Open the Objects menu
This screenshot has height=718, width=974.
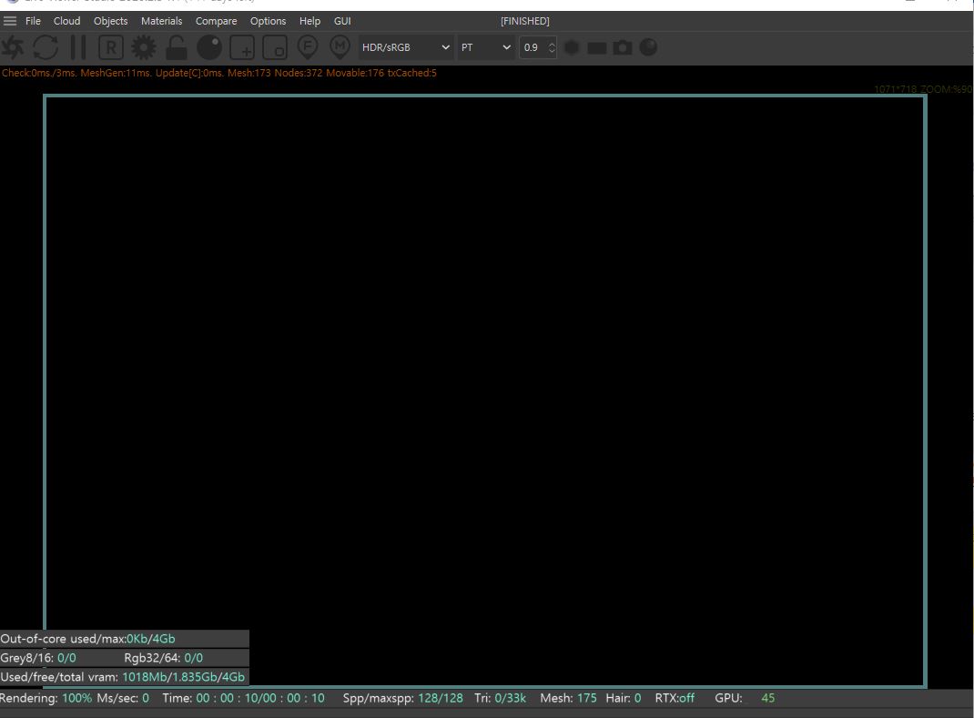point(110,21)
